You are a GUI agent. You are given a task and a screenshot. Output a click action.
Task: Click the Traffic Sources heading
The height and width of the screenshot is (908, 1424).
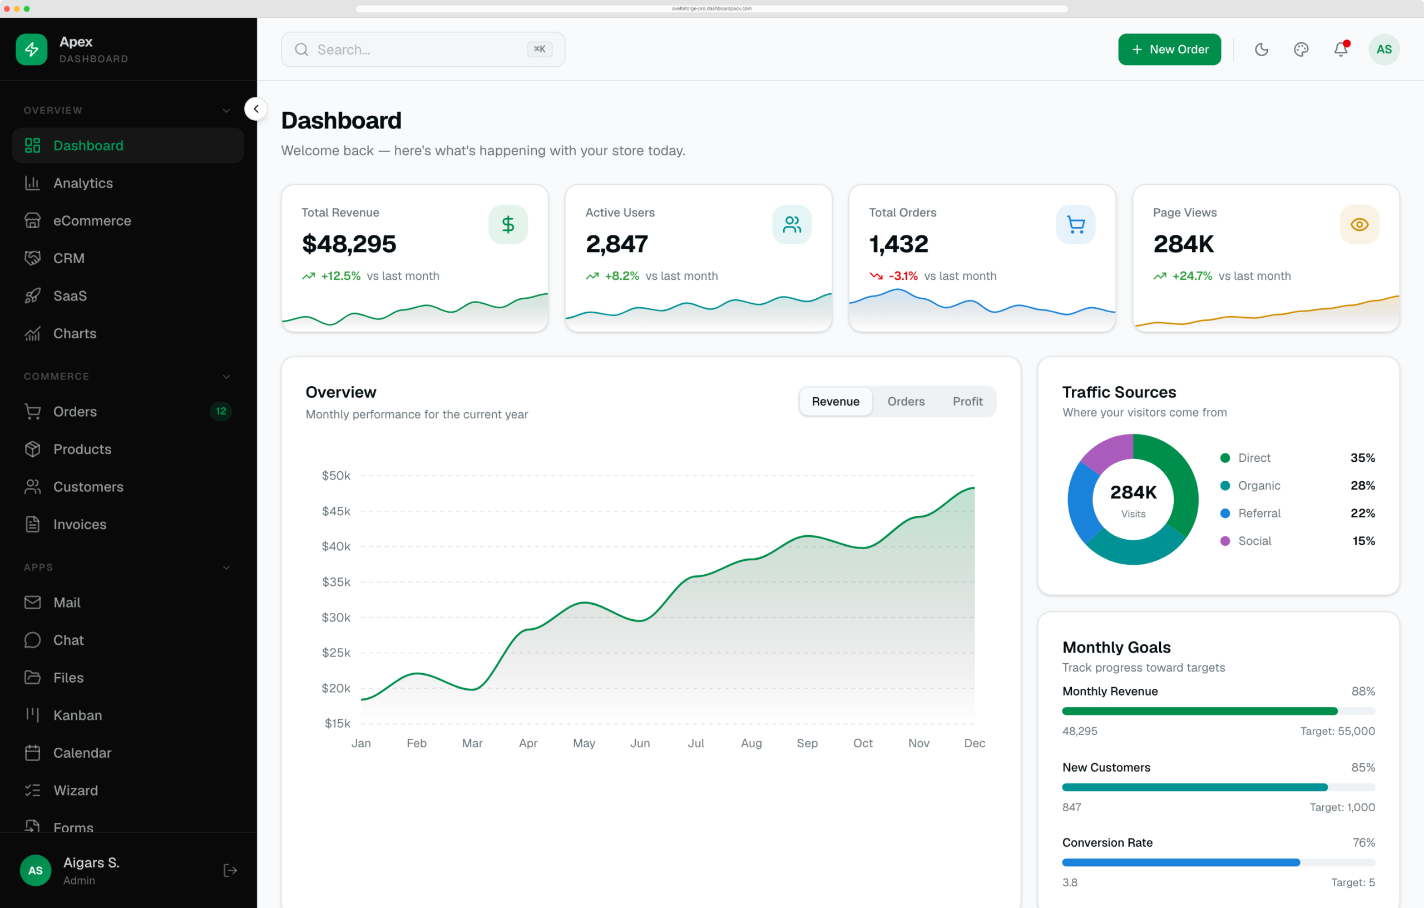pyautogui.click(x=1119, y=392)
